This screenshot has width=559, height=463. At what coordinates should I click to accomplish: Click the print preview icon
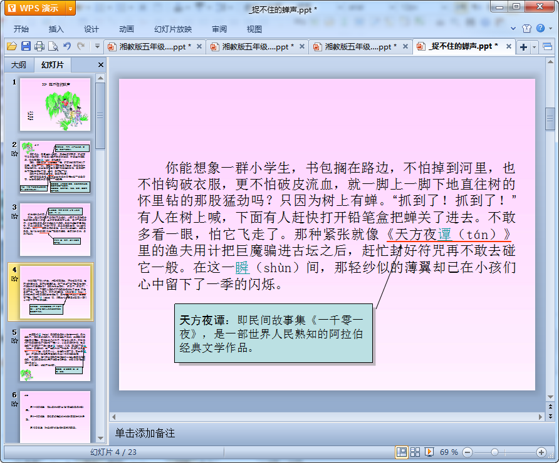pyautogui.click(x=53, y=46)
